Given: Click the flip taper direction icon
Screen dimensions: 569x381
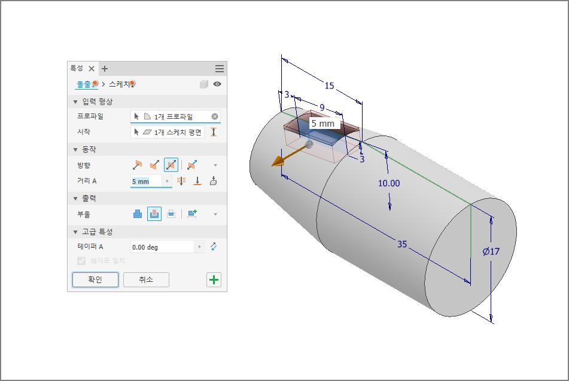Looking at the screenshot, I should pyautogui.click(x=214, y=247).
